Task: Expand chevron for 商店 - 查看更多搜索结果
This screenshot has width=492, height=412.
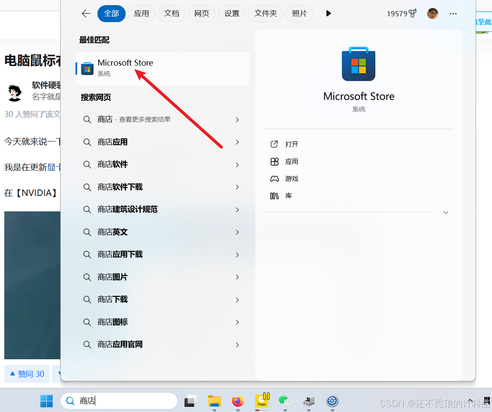Action: pyautogui.click(x=237, y=120)
